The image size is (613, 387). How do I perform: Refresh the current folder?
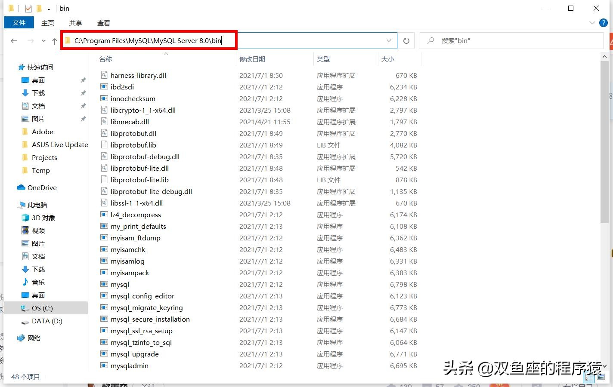click(x=406, y=40)
